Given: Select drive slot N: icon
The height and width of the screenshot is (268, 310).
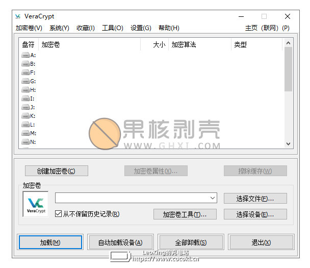Looking at the screenshot, I should tap(25, 142).
